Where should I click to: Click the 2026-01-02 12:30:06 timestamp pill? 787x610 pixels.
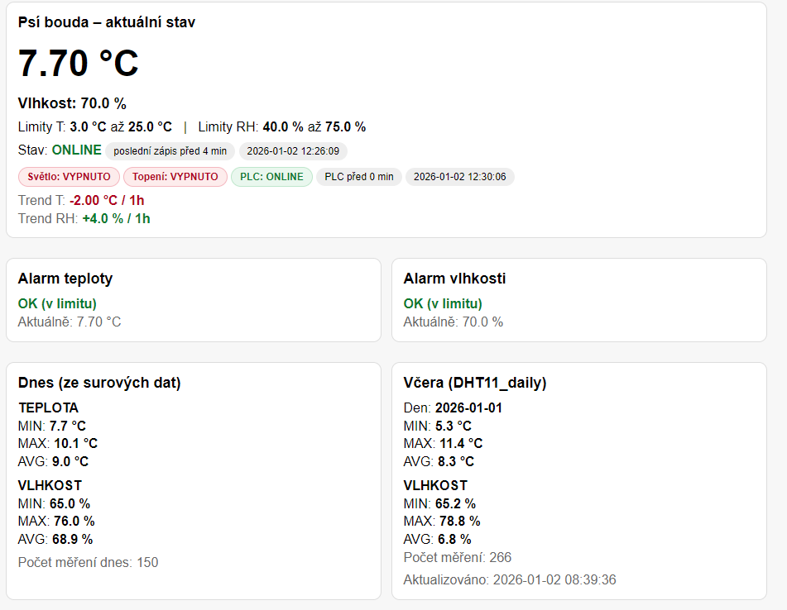coord(459,177)
